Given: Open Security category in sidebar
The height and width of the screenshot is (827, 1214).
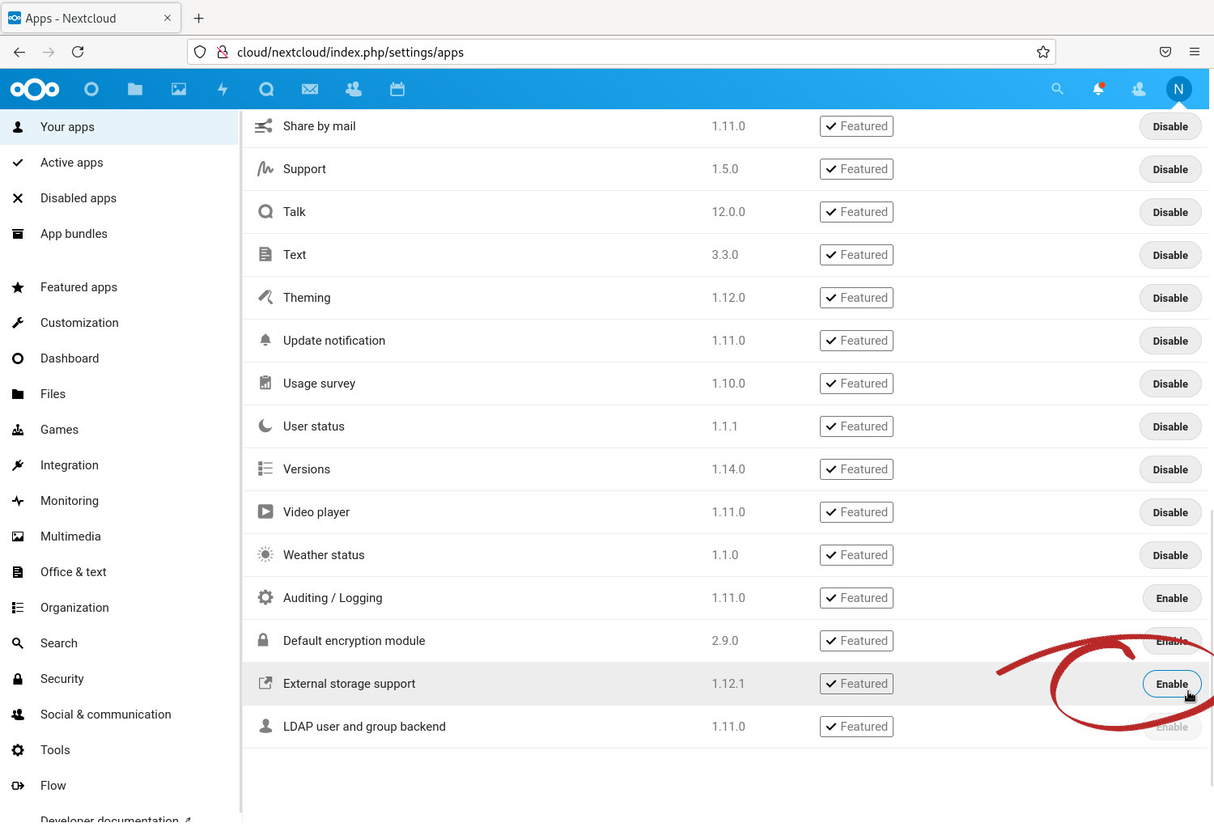Looking at the screenshot, I should (119, 679).
